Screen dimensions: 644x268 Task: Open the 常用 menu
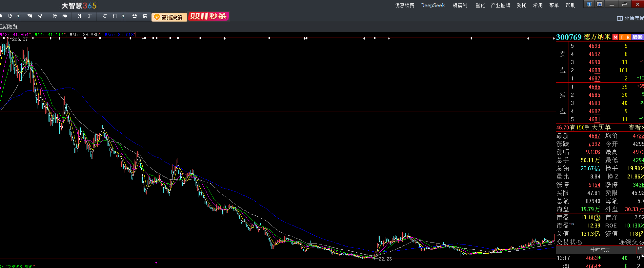[x=538, y=5]
